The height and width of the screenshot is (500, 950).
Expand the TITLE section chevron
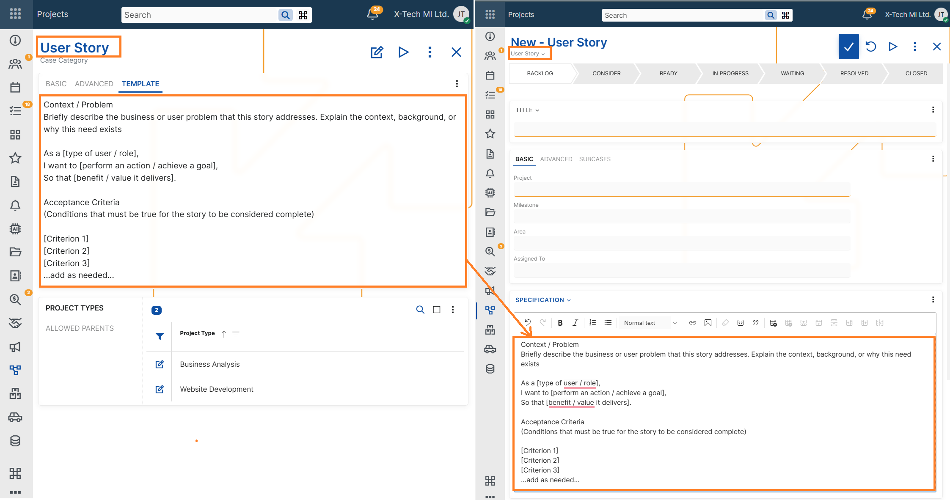click(537, 110)
